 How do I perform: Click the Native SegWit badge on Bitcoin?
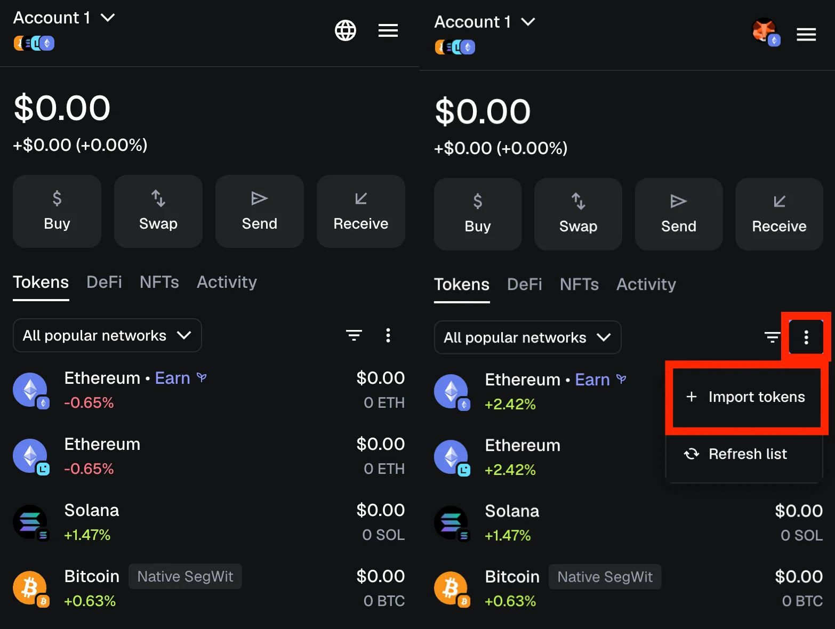(x=185, y=576)
